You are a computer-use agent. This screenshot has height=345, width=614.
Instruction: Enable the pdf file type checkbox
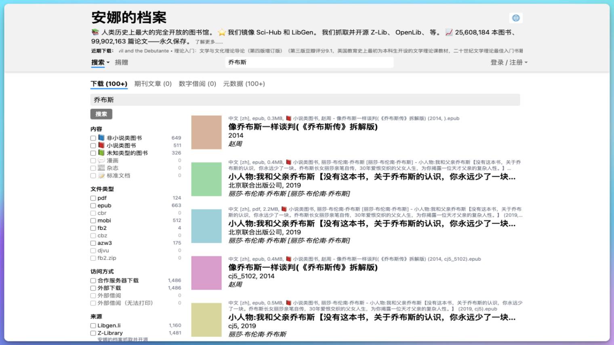pyautogui.click(x=93, y=198)
